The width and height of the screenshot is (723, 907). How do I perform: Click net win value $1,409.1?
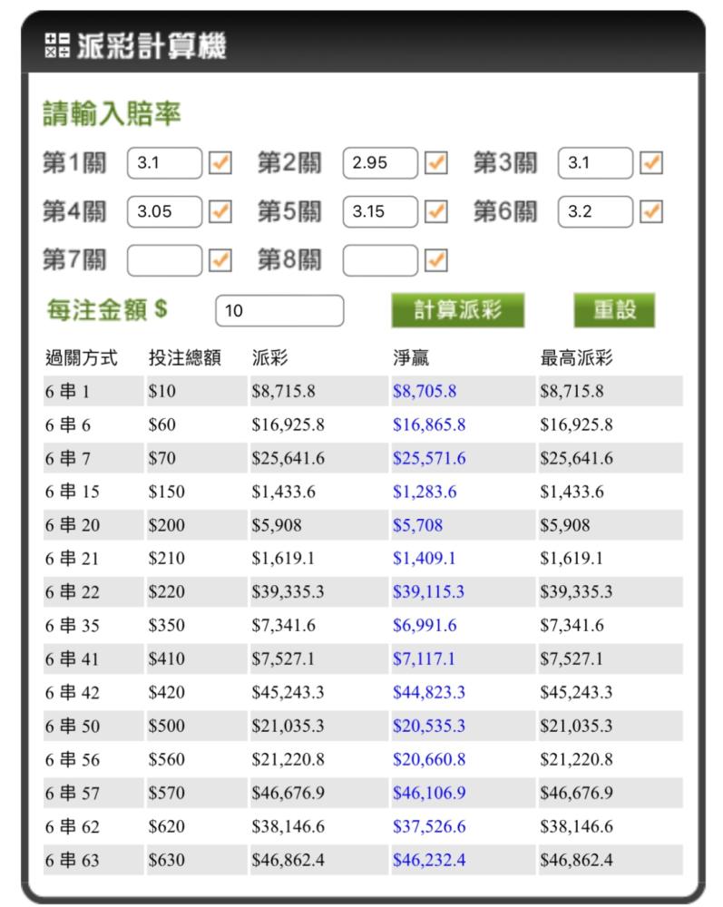(x=424, y=558)
